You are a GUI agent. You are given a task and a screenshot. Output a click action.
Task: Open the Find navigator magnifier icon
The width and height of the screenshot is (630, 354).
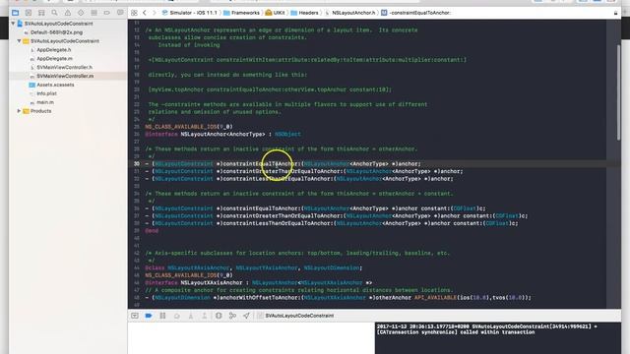(x=55, y=13)
